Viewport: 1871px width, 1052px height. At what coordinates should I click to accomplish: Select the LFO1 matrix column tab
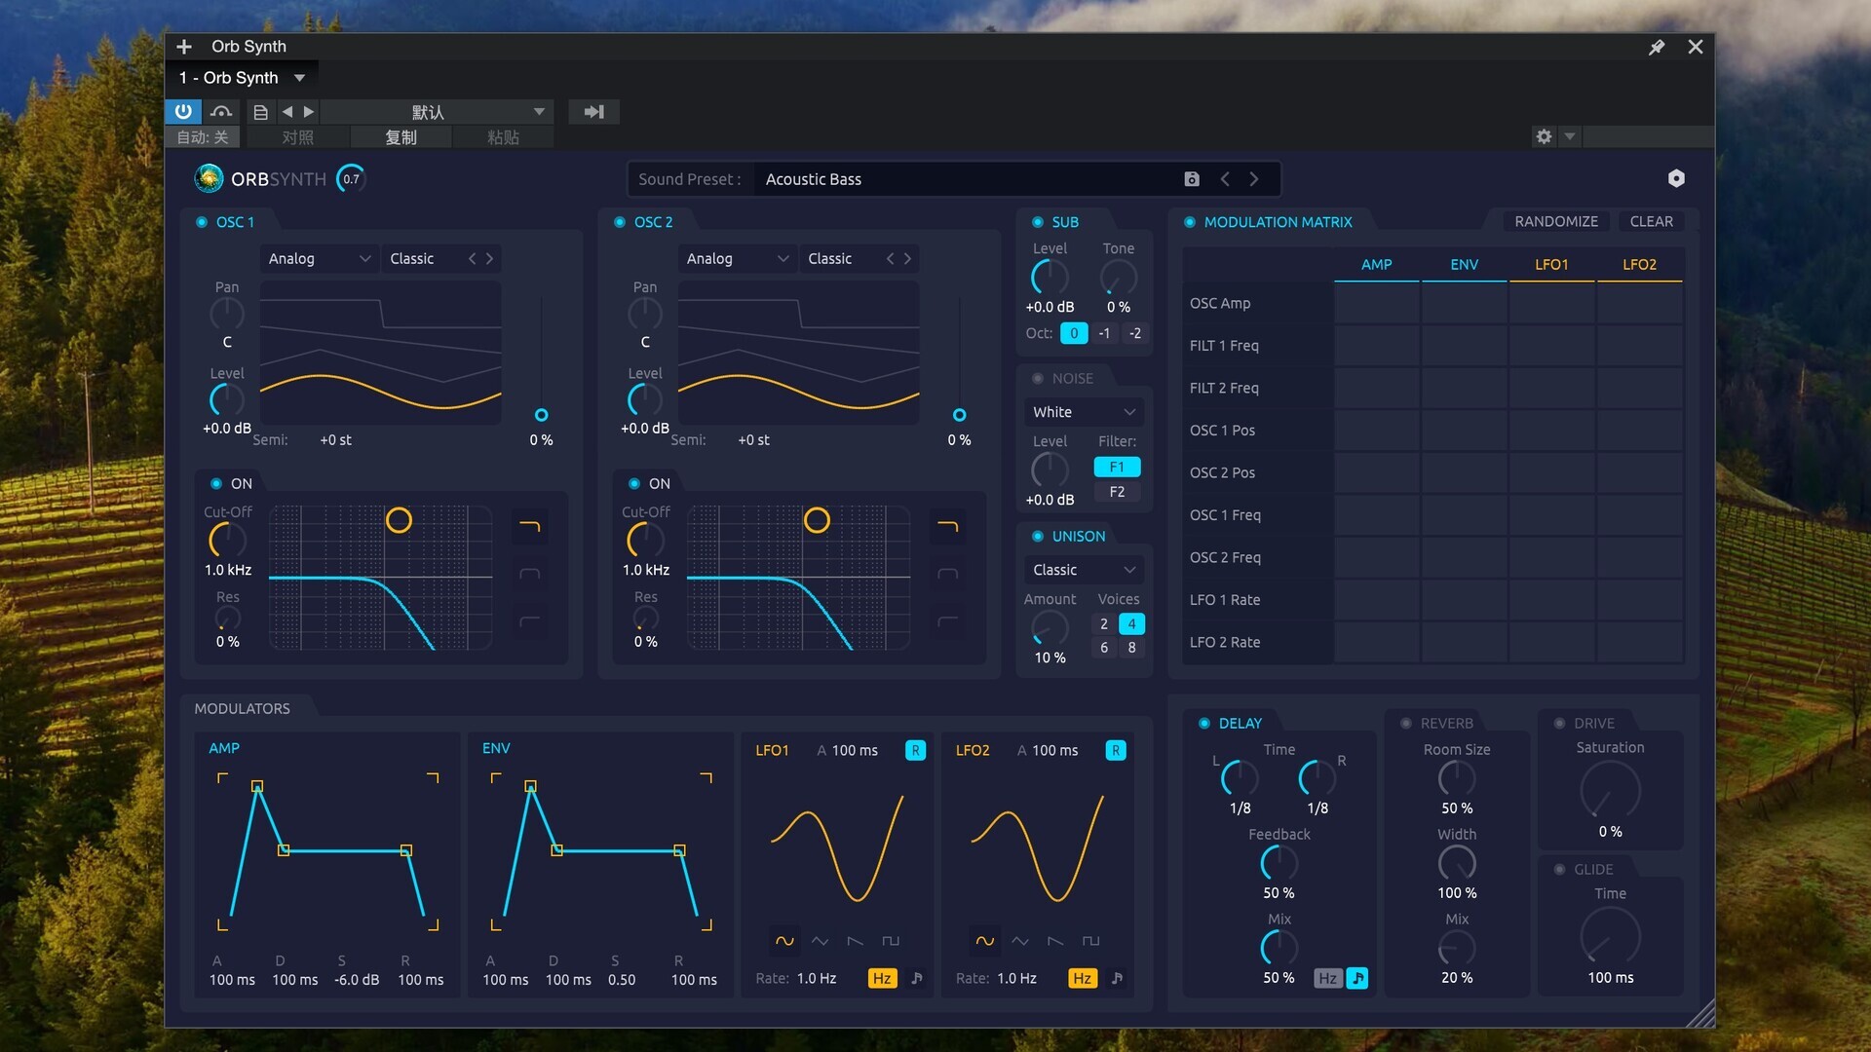1550,265
